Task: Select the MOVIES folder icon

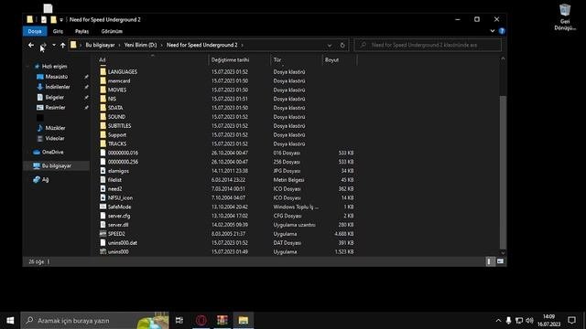Action: [x=103, y=90]
